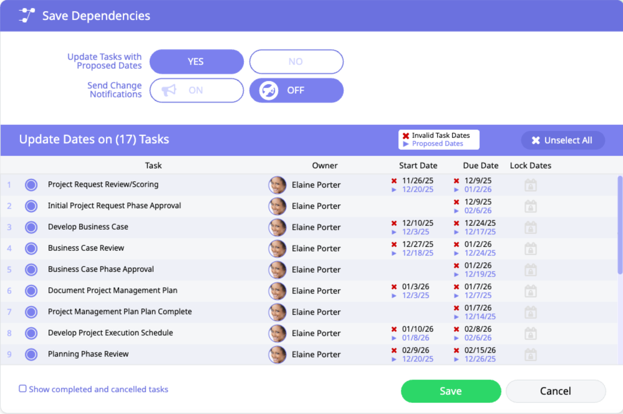Viewport: 623px width, 414px height.
Task: Click Elaine Porter avatar on Business Case Review row
Action: (277, 248)
